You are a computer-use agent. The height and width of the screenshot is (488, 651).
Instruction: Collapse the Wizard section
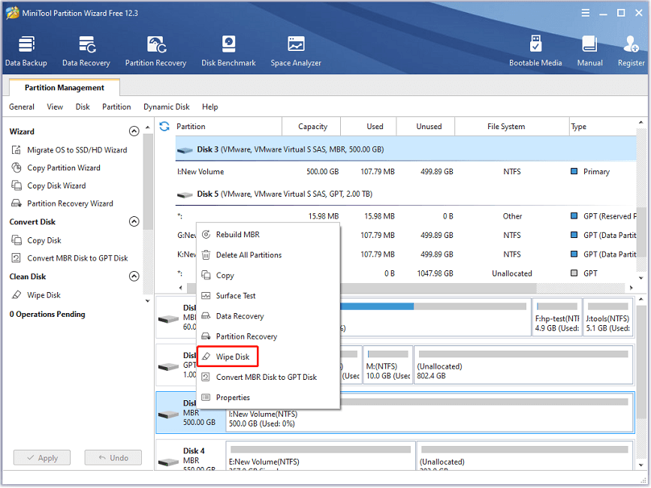[134, 131]
